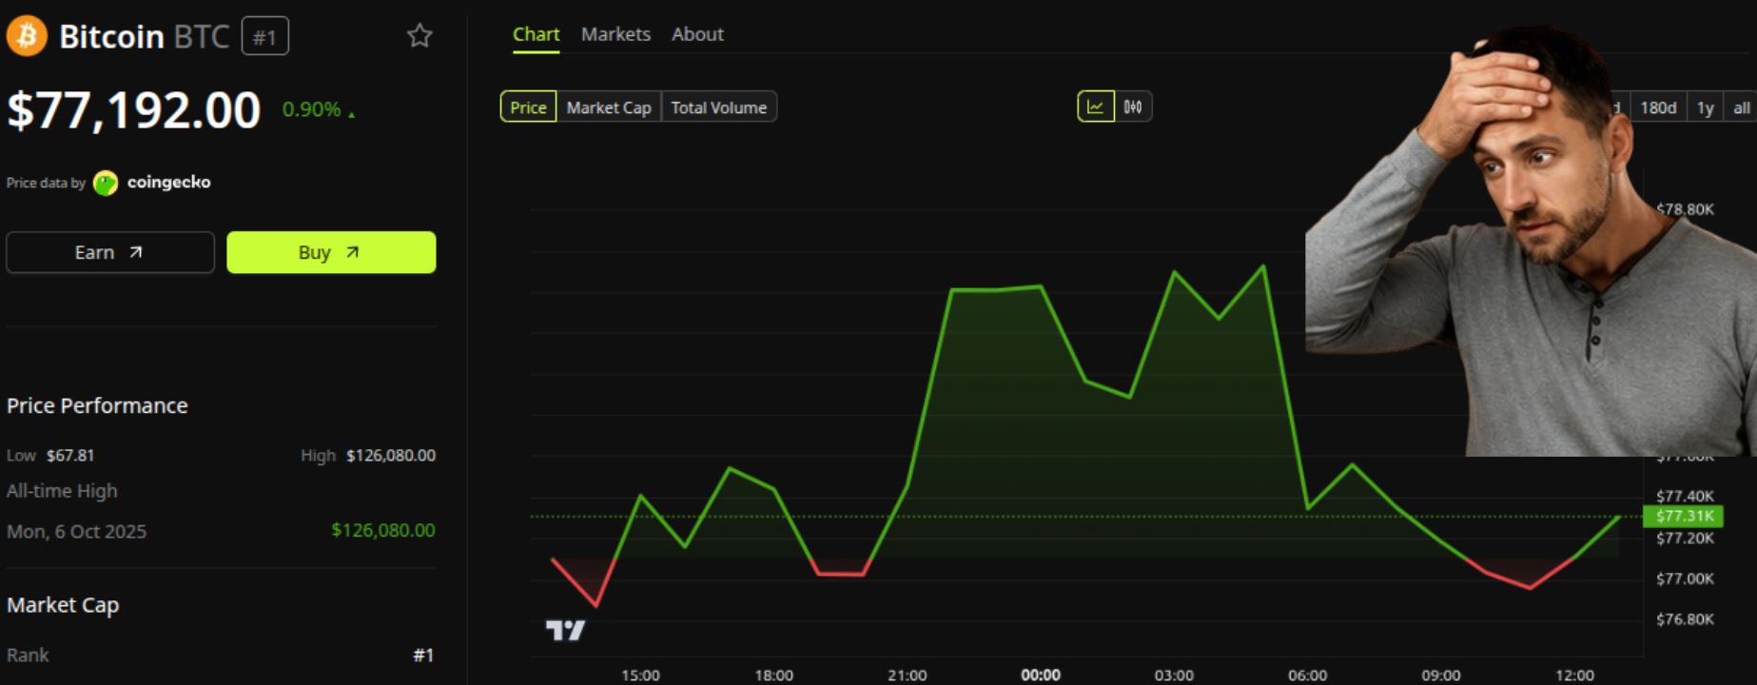Image resolution: width=1757 pixels, height=685 pixels.
Task: Click the $77,192.00 current price
Action: tap(133, 109)
